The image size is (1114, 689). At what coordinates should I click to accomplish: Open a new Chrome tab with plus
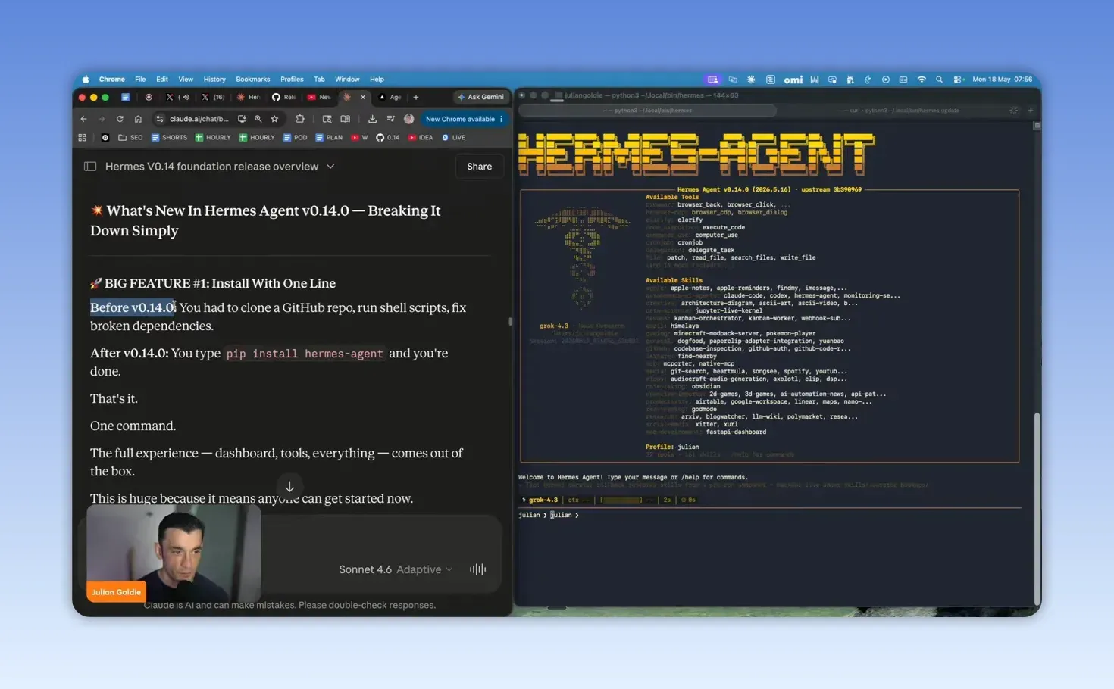pyautogui.click(x=416, y=97)
